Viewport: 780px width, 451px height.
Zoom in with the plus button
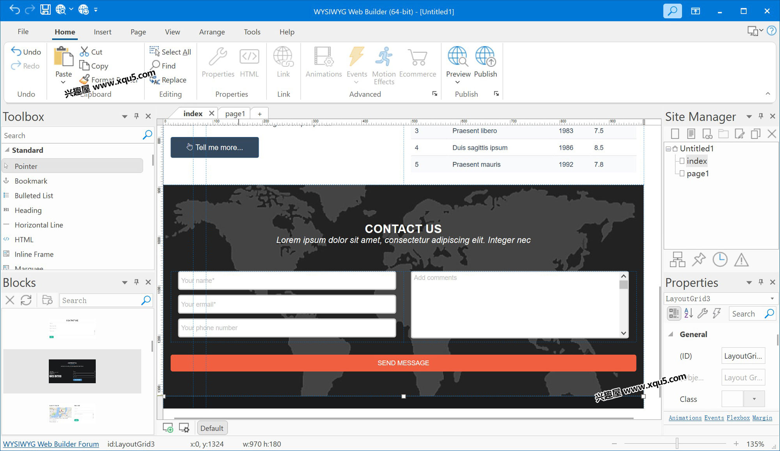click(x=736, y=444)
